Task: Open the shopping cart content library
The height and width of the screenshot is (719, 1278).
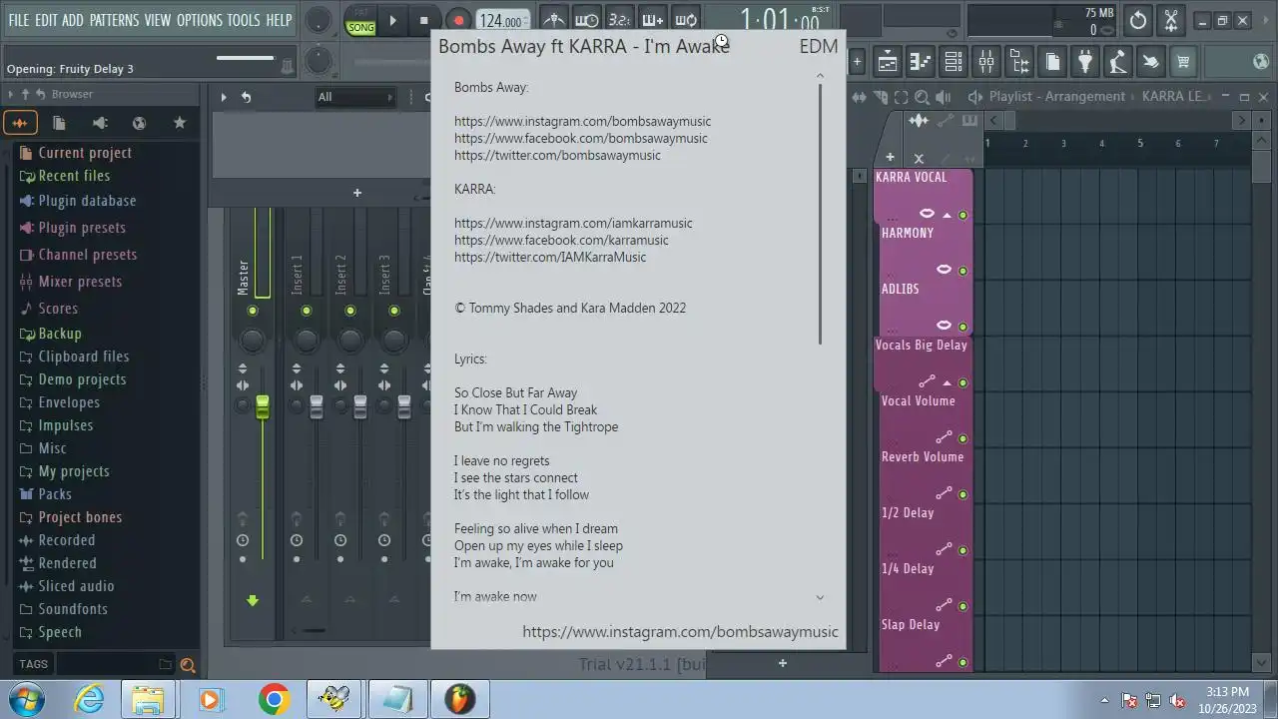Action: coord(1183,62)
